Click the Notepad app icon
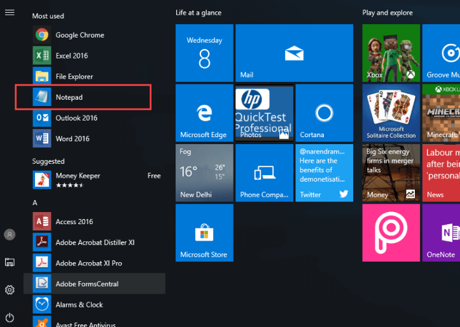The image size is (460, 327). 42,97
